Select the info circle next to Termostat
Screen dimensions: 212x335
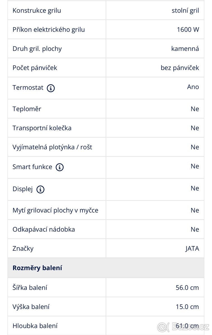[50, 88]
